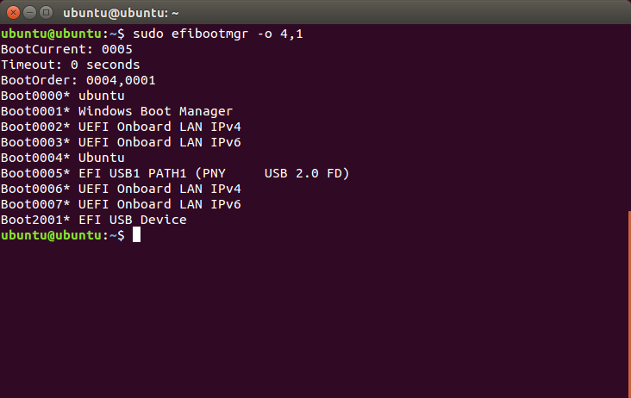Click the Timeout: 0 seconds line
Viewport: 631px width, 398px height.
click(71, 65)
